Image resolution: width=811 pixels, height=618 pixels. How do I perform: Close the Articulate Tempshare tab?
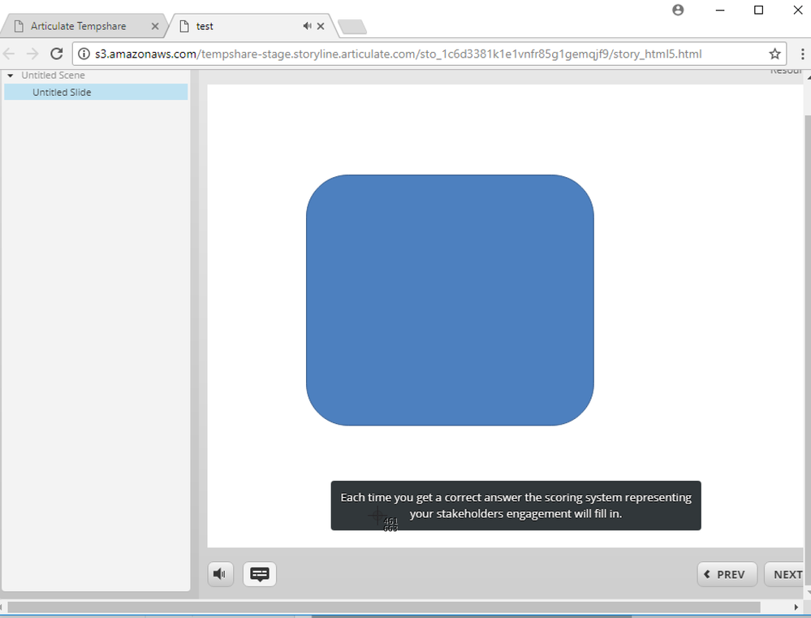[x=154, y=27]
